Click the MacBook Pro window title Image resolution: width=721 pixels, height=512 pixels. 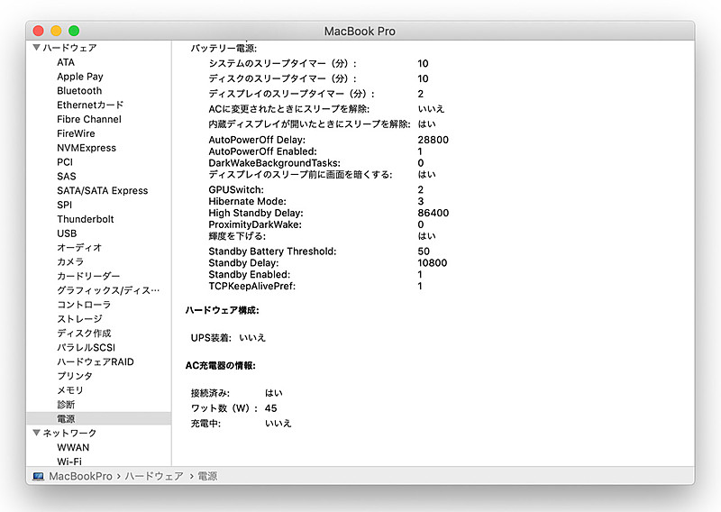click(x=360, y=32)
